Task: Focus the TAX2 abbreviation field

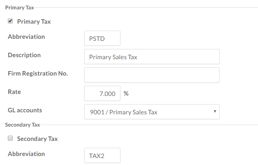Action: [x=102, y=156]
